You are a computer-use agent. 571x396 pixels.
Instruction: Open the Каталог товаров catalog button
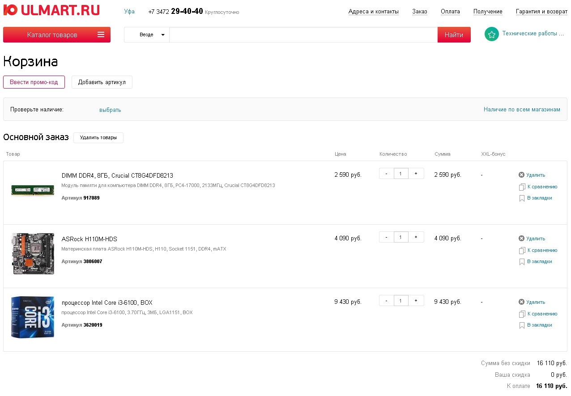click(57, 35)
